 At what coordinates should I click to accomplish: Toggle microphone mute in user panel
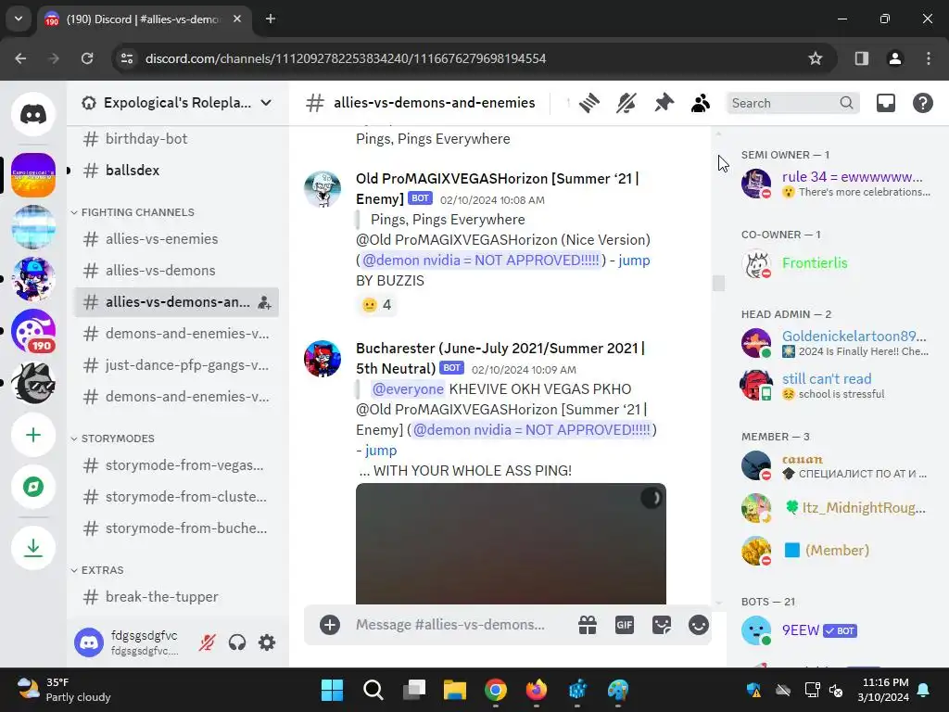coord(207,642)
